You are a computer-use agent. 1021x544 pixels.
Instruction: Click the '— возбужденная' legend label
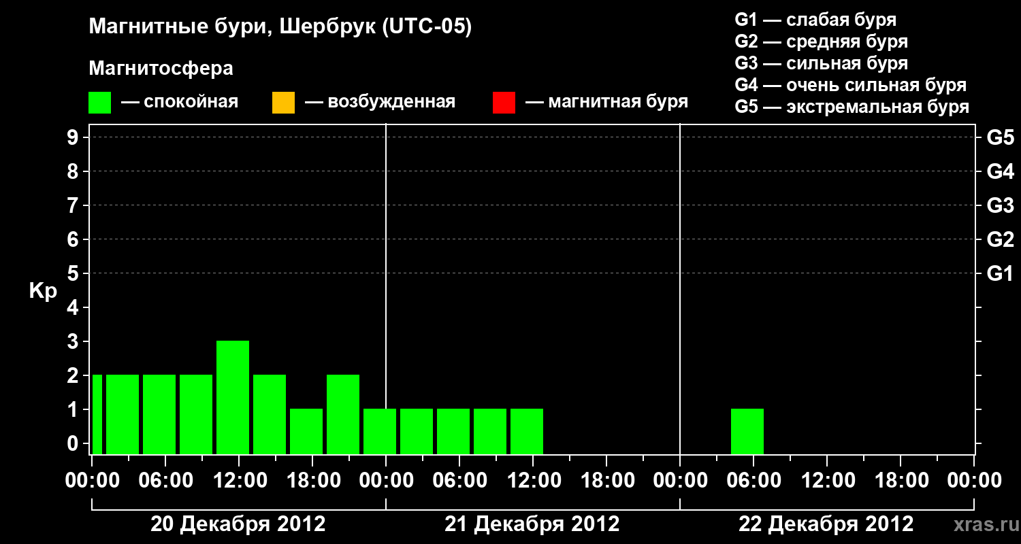pos(380,103)
